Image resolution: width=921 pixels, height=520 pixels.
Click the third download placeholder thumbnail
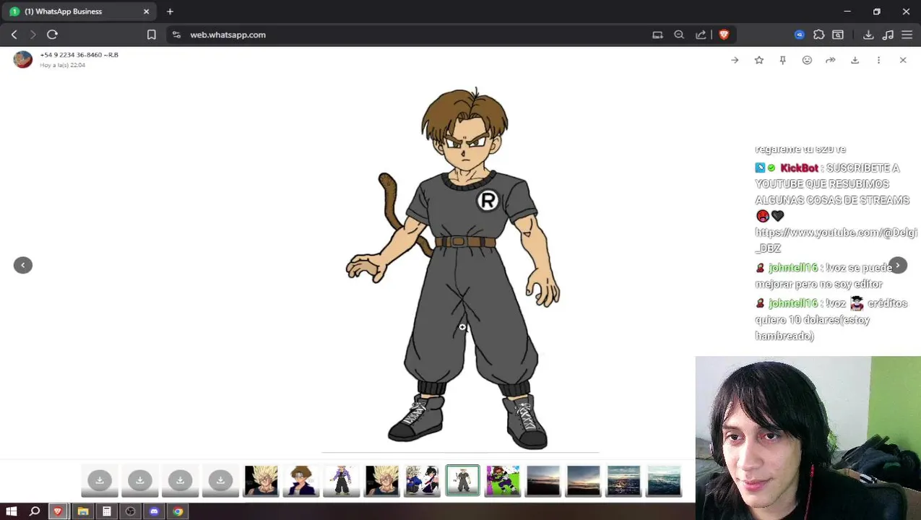pyautogui.click(x=181, y=481)
